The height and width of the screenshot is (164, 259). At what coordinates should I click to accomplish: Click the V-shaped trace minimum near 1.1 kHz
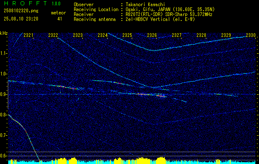[154, 50]
